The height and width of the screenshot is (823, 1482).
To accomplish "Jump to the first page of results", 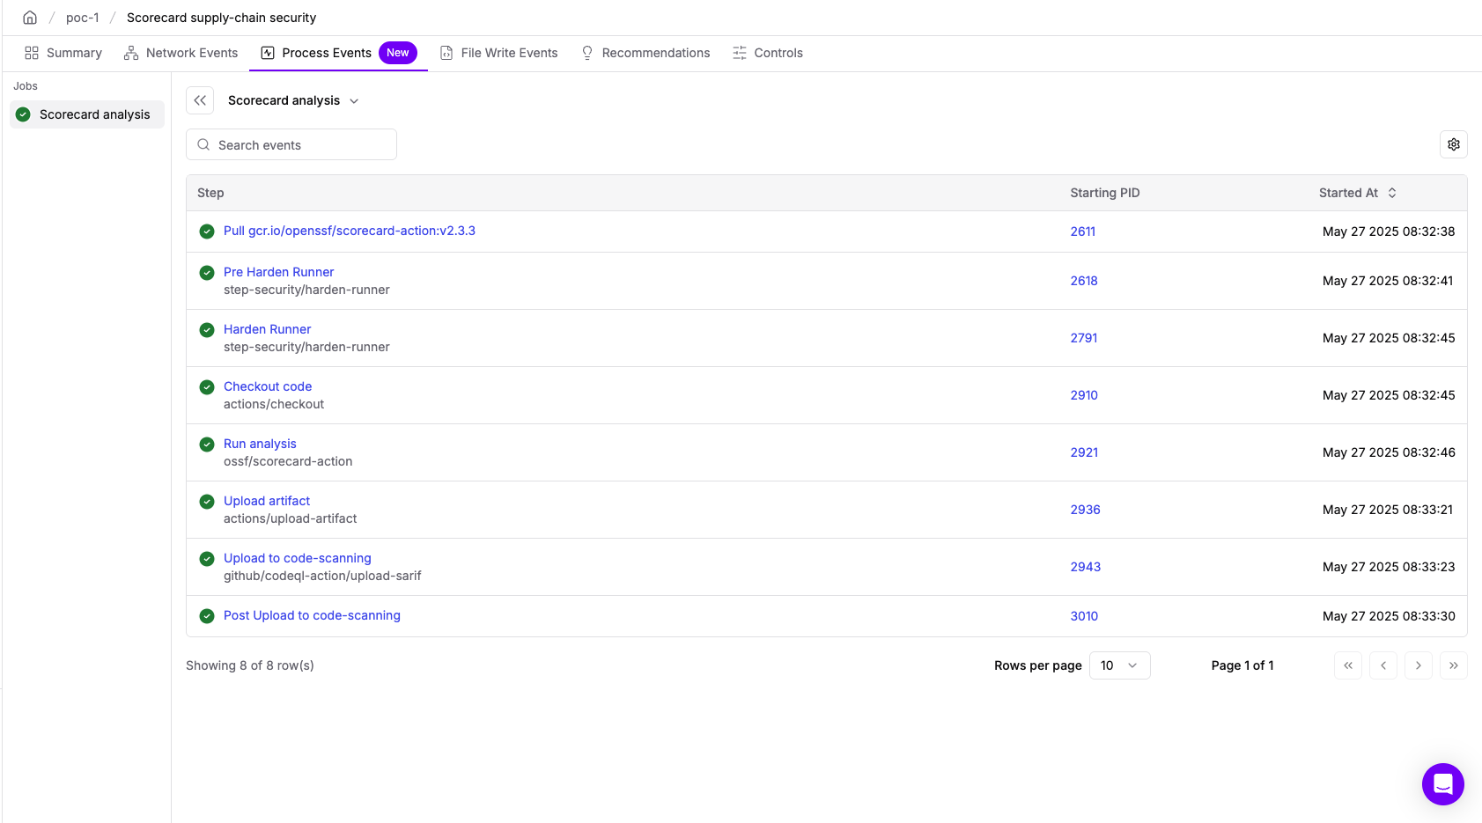I will point(1347,665).
